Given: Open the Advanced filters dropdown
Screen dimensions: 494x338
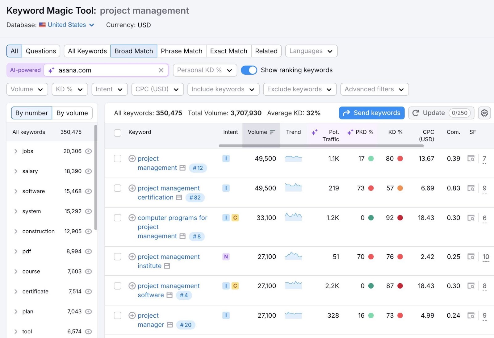Looking at the screenshot, I should (x=374, y=89).
